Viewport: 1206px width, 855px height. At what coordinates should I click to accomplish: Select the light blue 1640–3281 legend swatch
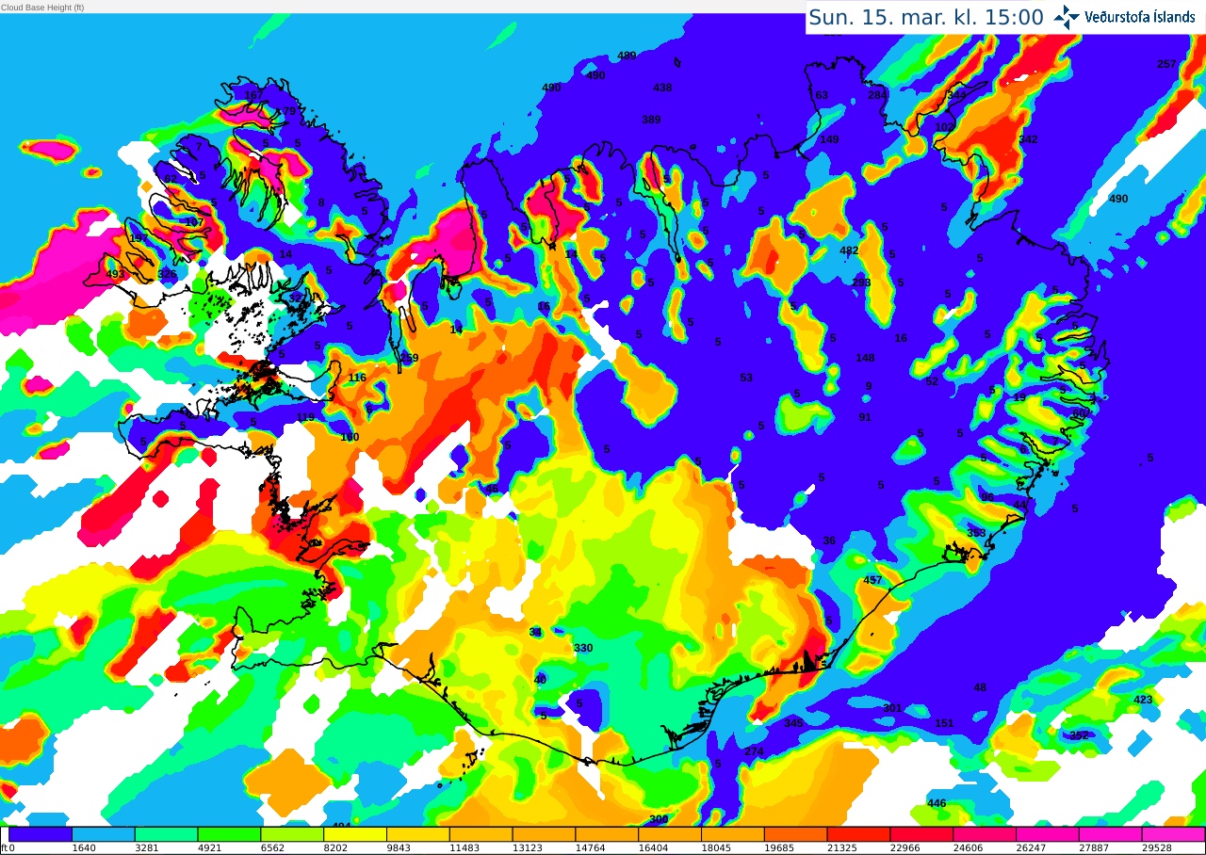click(x=104, y=834)
